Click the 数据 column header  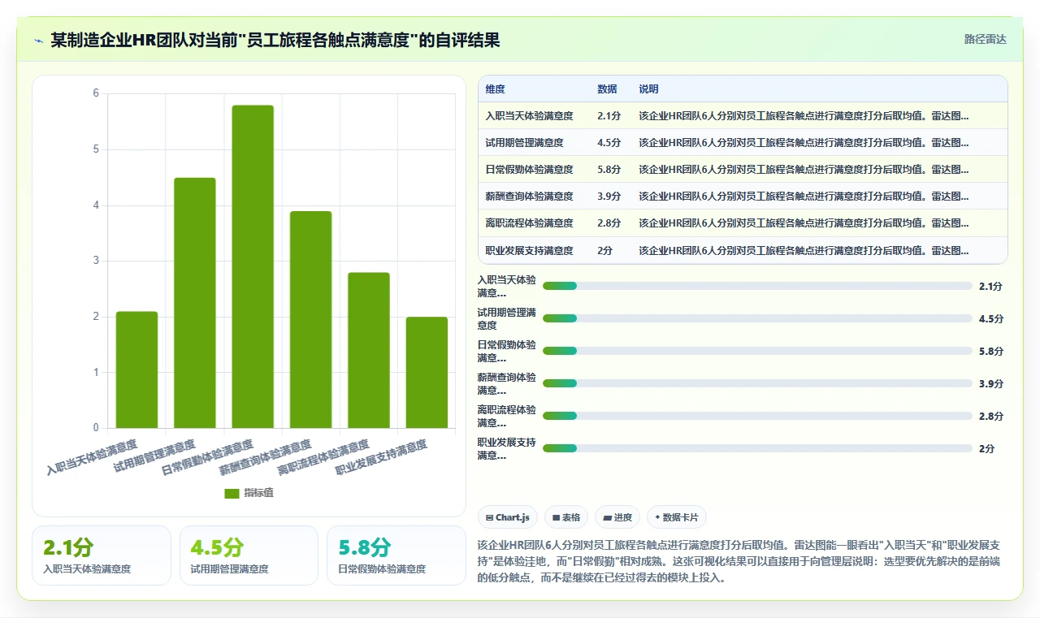pos(607,89)
